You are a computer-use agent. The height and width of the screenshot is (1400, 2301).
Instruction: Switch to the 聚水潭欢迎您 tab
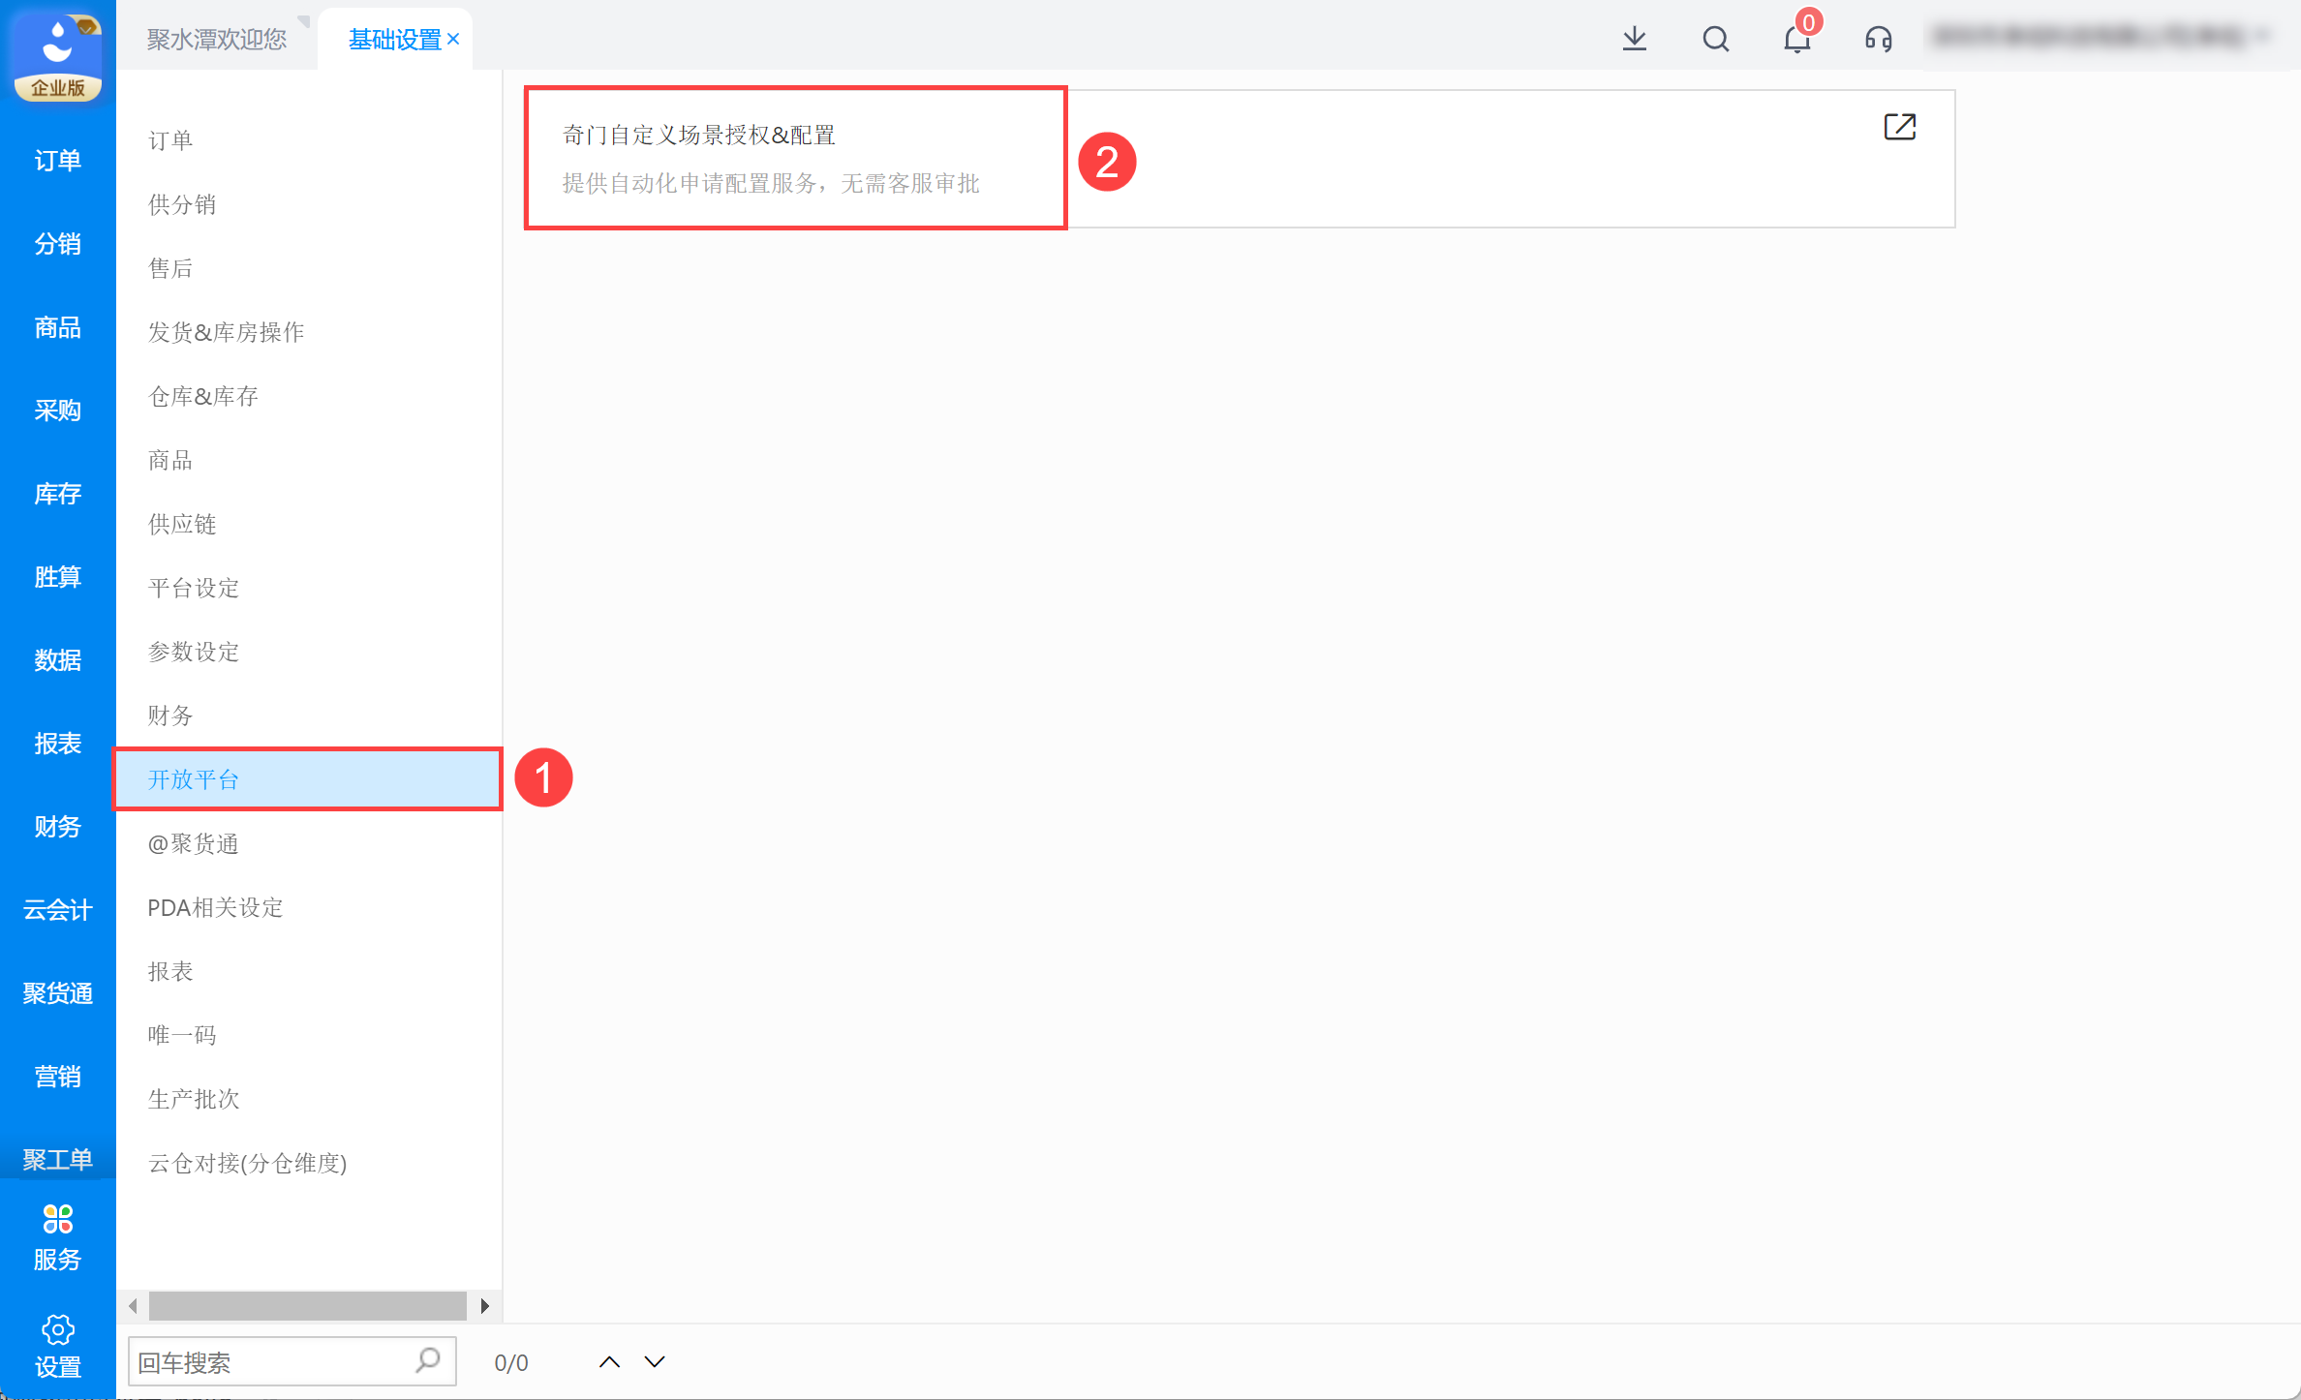coord(217,39)
